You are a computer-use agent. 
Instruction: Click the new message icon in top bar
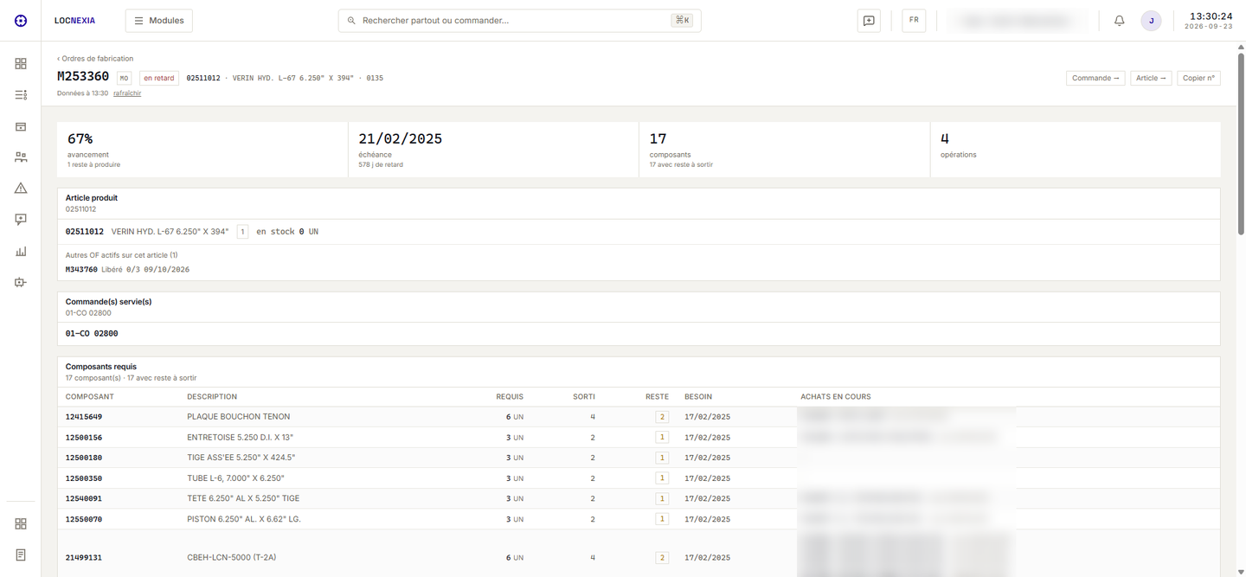(869, 21)
